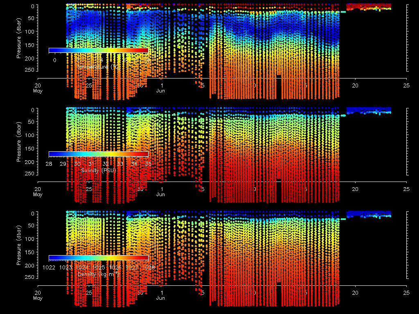Viewport: 419px width, 314px height.
Task: Click the 1022 tick on the density colorbar
Action: pyautogui.click(x=49, y=267)
